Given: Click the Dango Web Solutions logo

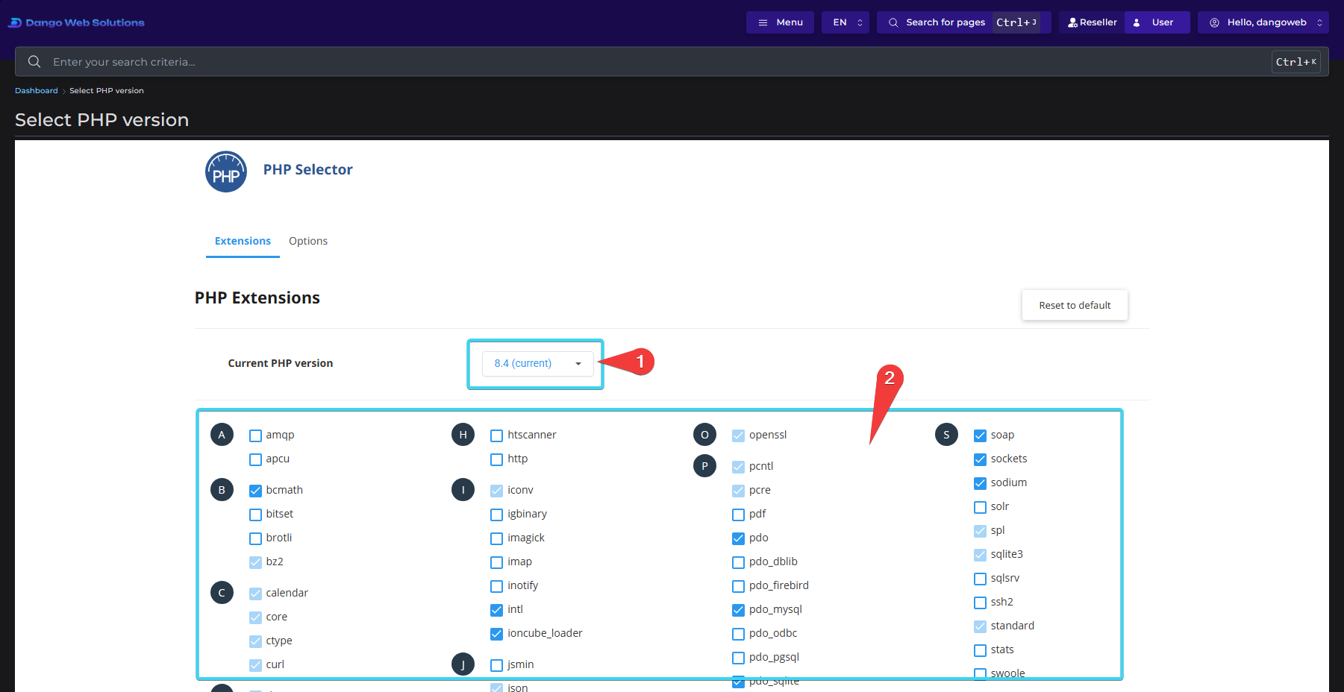Looking at the screenshot, I should 76,22.
